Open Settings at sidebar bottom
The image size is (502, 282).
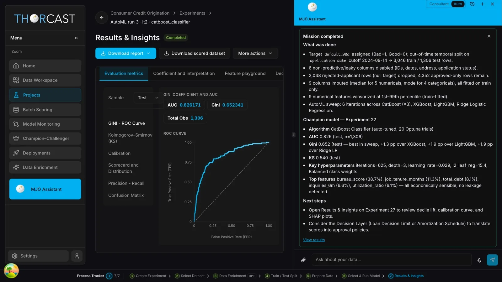38,256
